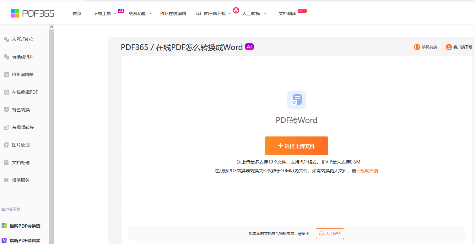The width and height of the screenshot is (475, 244).
Task: Open 文档翻译 from the navbar
Action: [x=287, y=14]
